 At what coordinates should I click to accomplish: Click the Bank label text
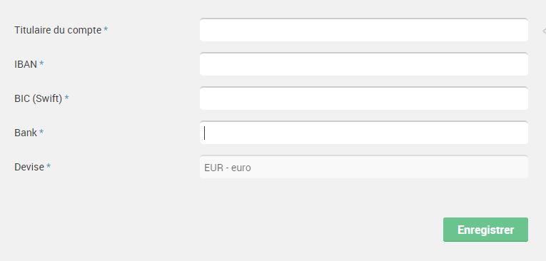[26, 133]
